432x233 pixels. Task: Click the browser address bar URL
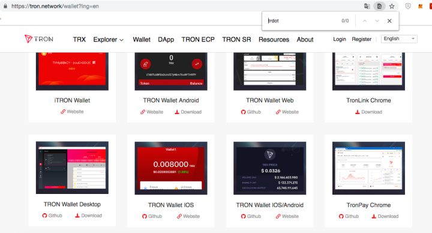[x=55, y=6]
